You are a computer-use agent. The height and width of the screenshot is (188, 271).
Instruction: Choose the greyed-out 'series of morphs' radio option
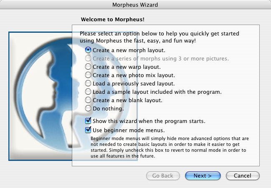click(x=88, y=58)
